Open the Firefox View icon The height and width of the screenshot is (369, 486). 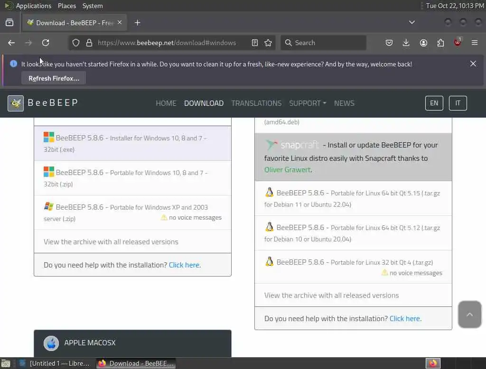coord(9,23)
